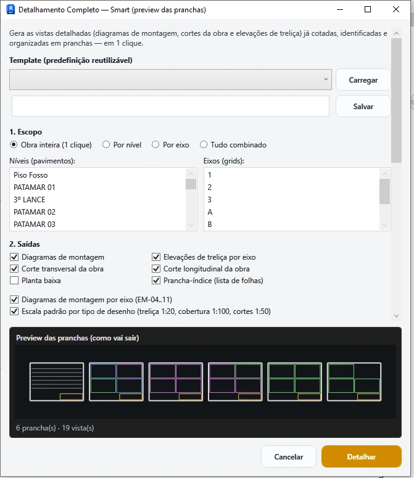Select grid 'A' in Eixos list
The height and width of the screenshot is (478, 414).
click(292, 212)
